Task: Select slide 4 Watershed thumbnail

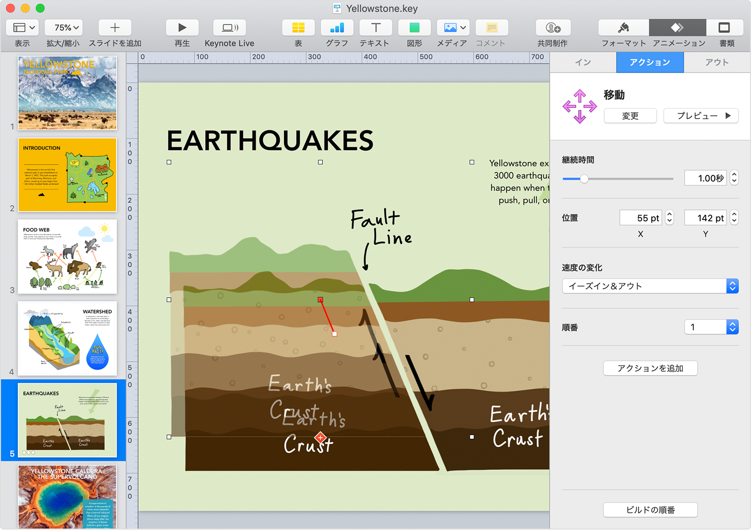Action: 67,338
